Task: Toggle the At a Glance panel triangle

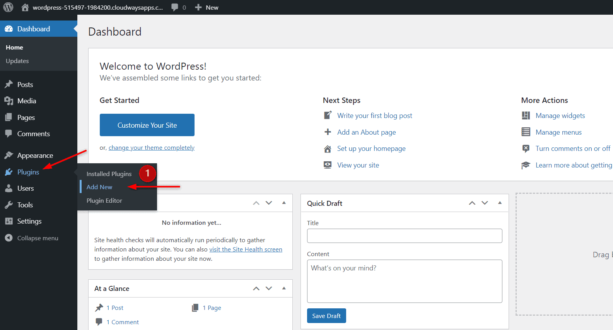Action: (284, 288)
